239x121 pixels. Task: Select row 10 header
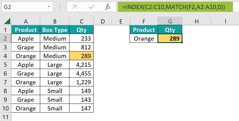click(5, 108)
